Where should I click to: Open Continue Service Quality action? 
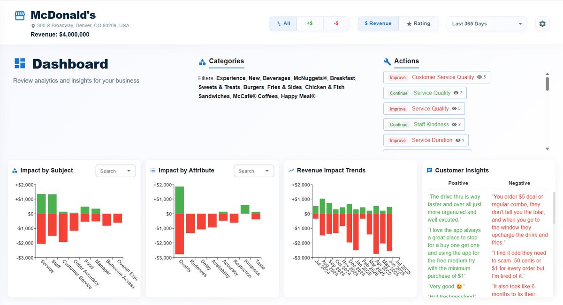[x=425, y=93]
